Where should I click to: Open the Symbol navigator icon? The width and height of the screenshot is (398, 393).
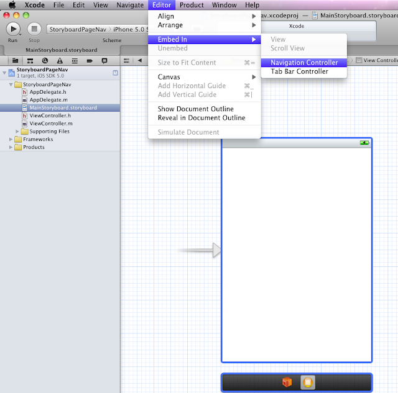point(30,61)
